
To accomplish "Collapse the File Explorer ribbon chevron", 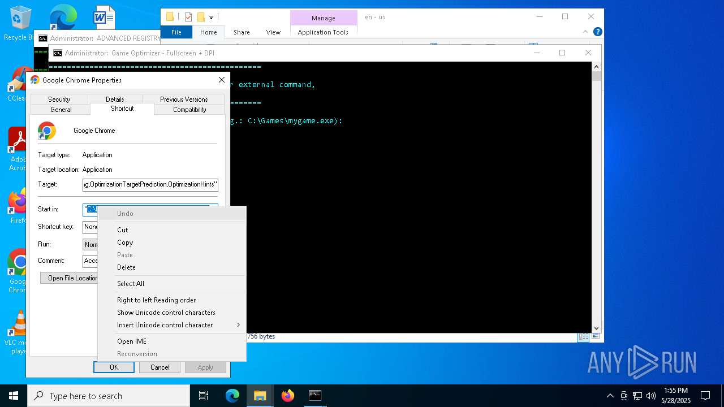I will point(586,32).
